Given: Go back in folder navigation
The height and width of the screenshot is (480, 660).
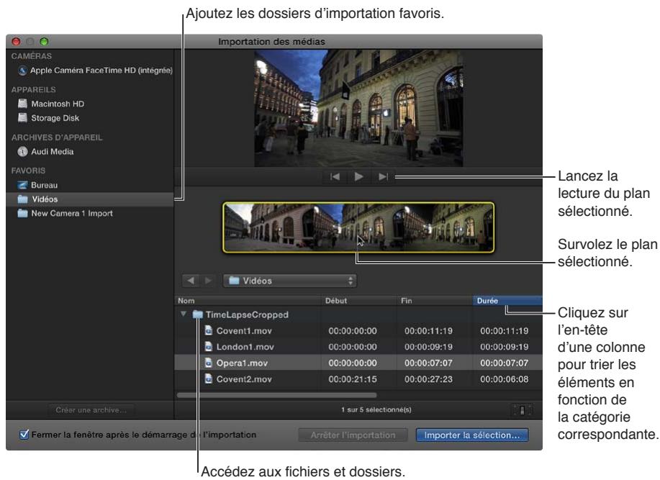Looking at the screenshot, I should [x=191, y=281].
